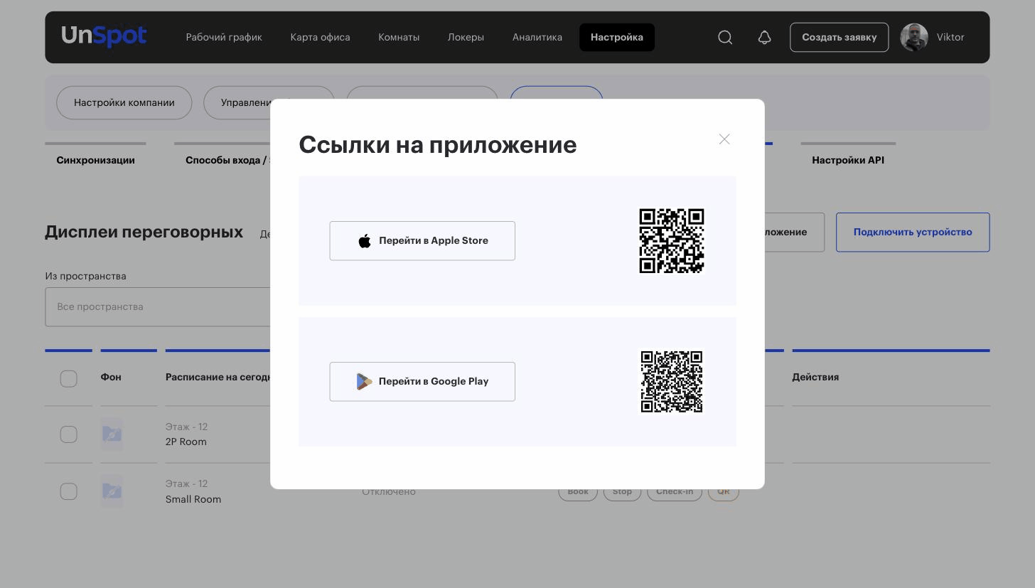Click the Google Play logo icon in button

[x=364, y=382]
